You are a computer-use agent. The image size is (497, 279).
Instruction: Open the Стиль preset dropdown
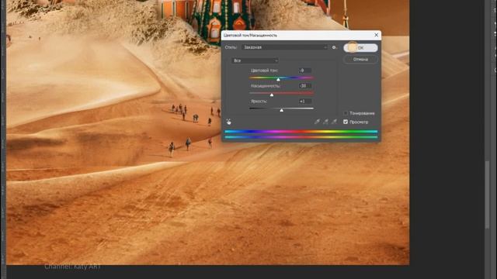(285, 47)
